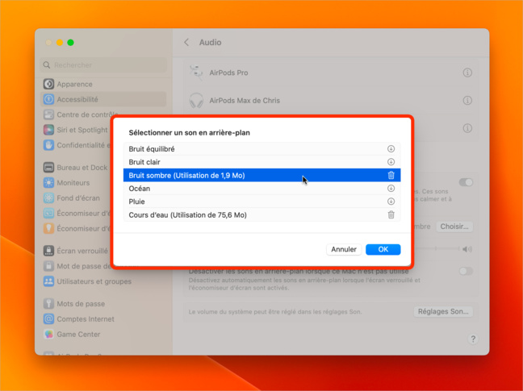523x391 pixels.
Task: Confirm with the OK button
Action: (x=383, y=249)
